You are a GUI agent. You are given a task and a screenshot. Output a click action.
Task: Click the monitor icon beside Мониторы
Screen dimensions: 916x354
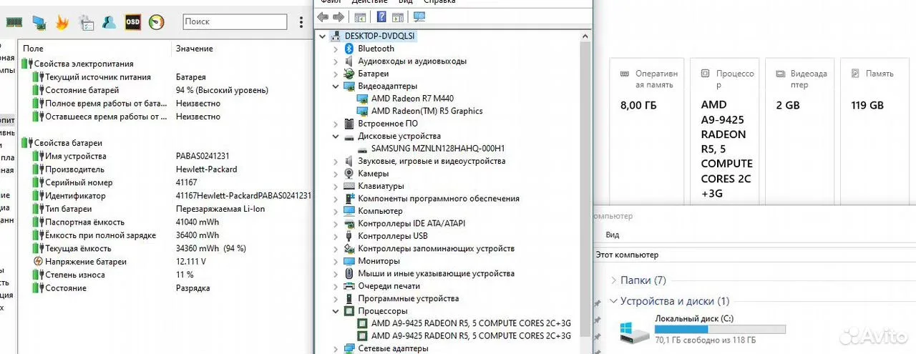coord(349,261)
